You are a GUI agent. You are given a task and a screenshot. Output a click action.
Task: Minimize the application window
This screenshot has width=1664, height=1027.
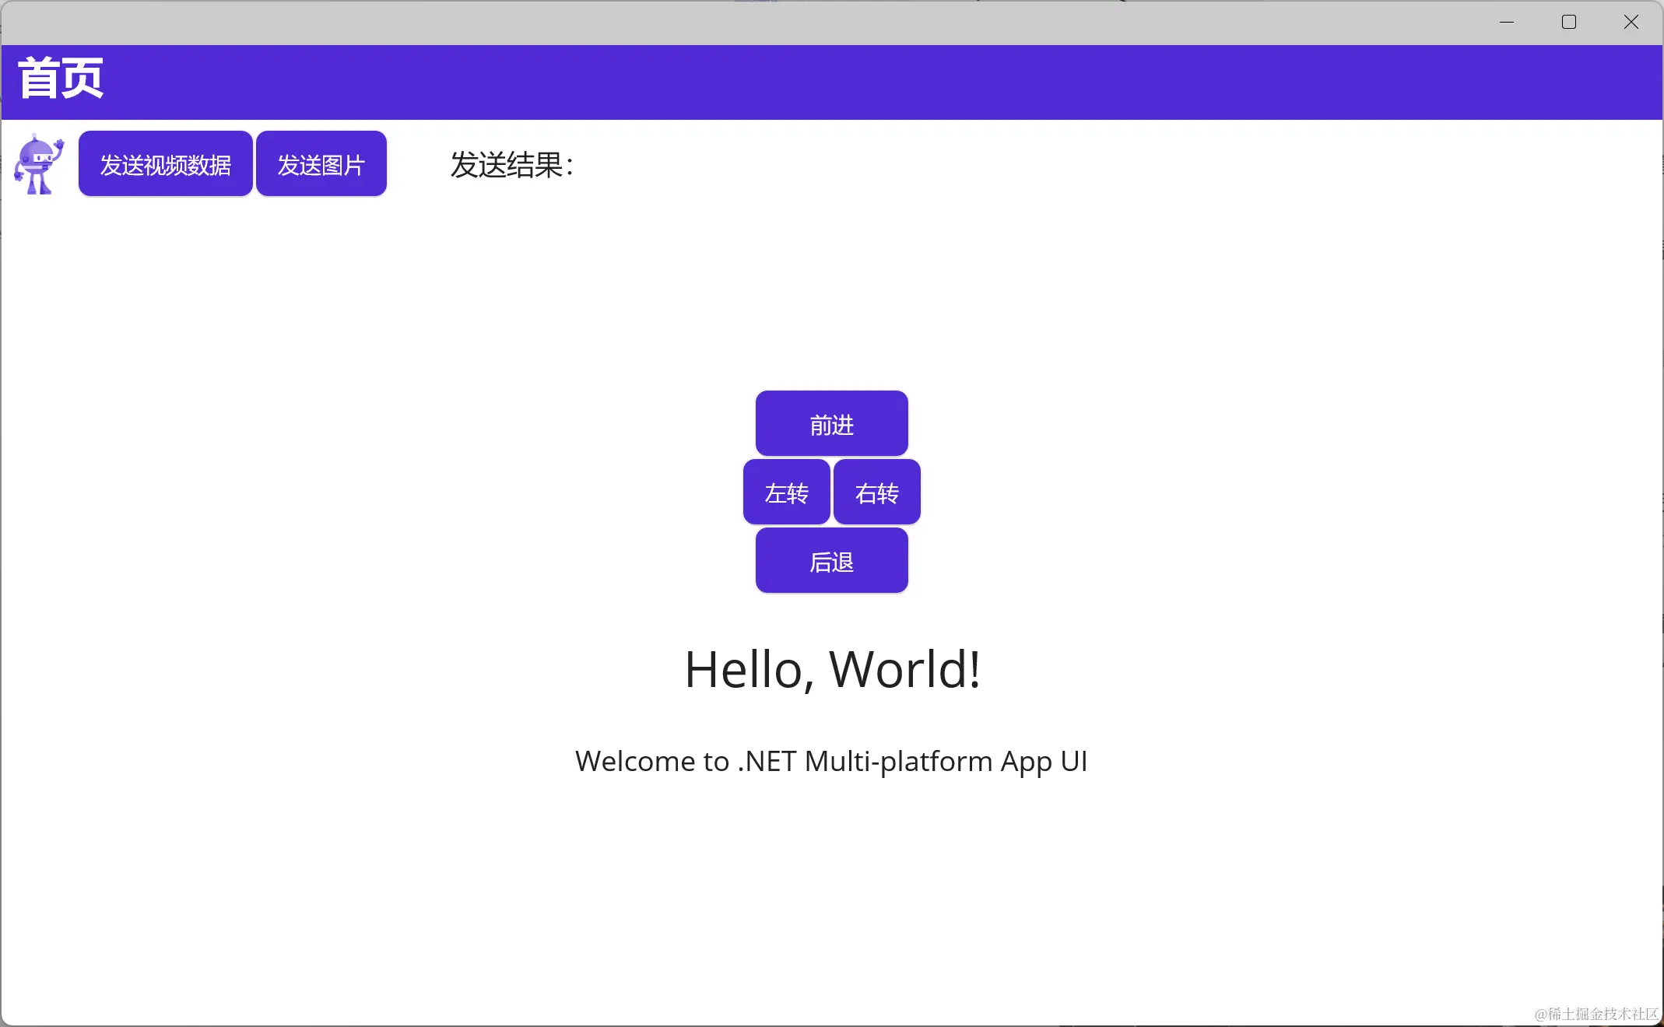tap(1507, 23)
